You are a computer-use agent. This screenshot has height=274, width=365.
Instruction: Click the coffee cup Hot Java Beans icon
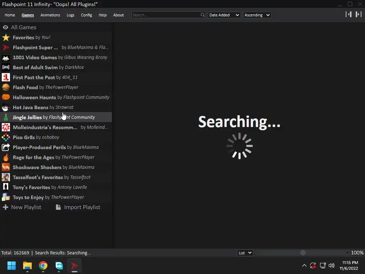coord(6,107)
